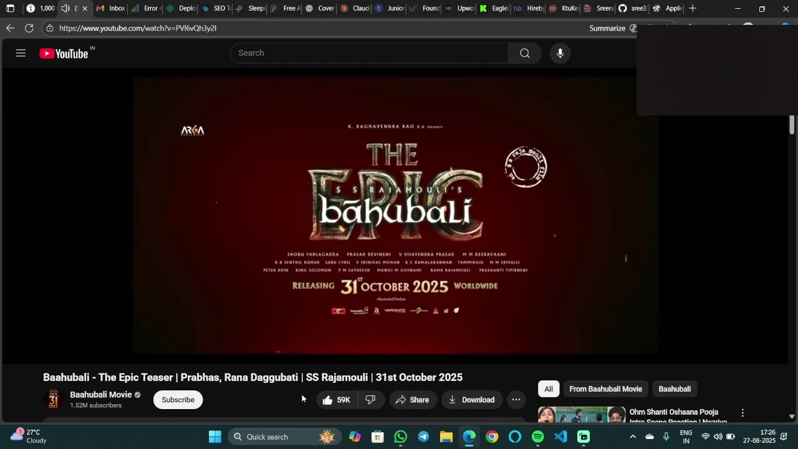Reload the page with refresh icon
This screenshot has width=798, height=449.
29,28
